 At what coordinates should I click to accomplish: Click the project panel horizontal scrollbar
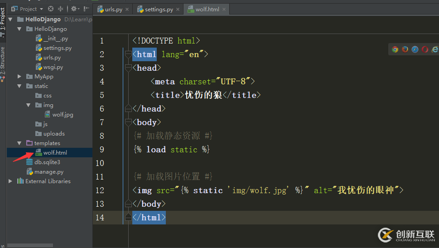tap(30, 245)
